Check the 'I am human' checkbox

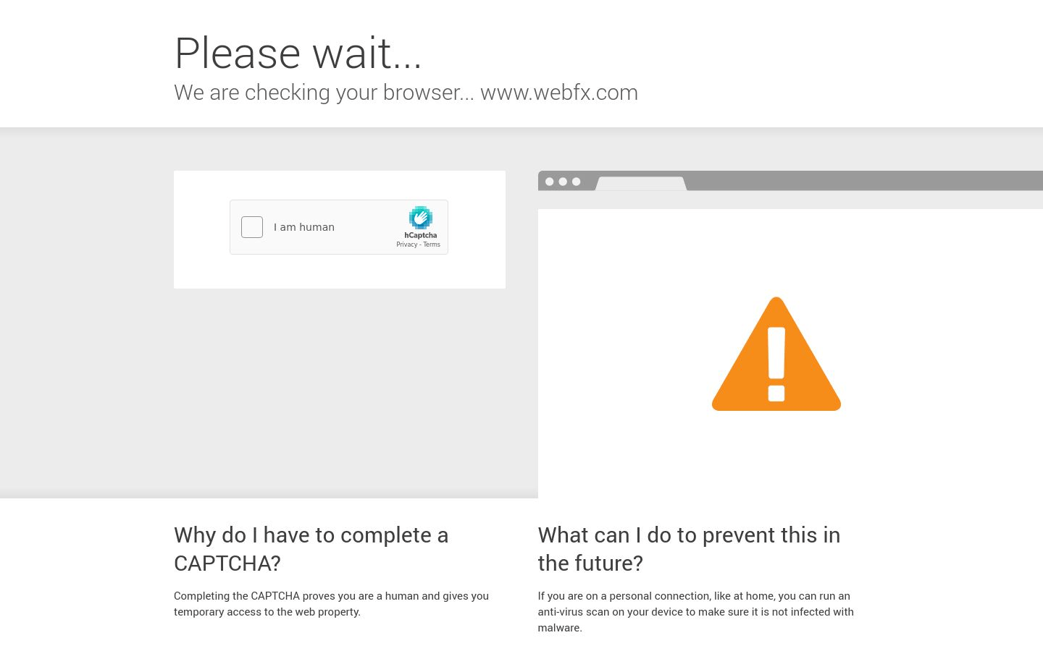click(x=252, y=227)
